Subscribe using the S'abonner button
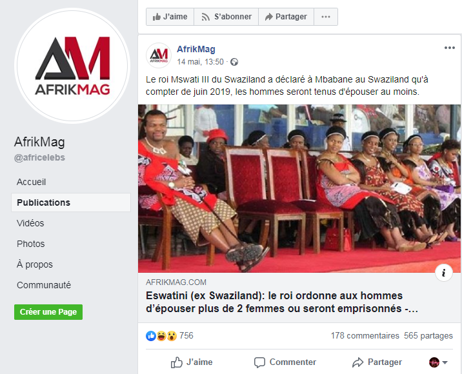The height and width of the screenshot is (374, 462). pos(226,17)
